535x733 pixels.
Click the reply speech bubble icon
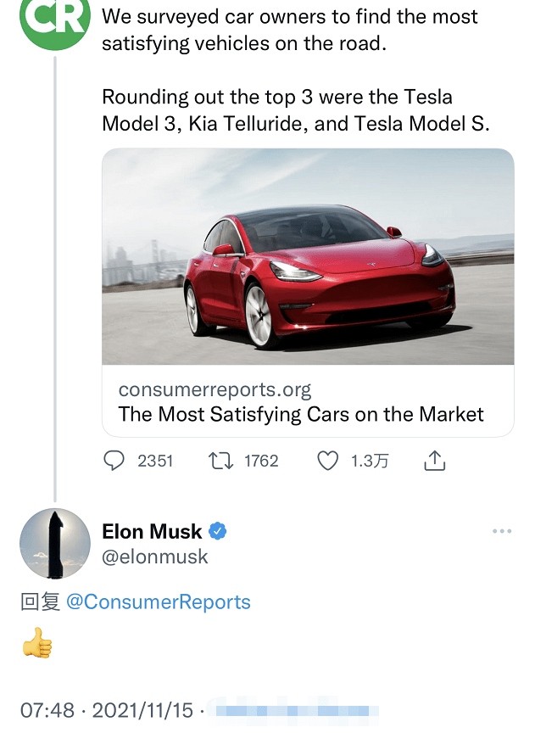click(114, 461)
